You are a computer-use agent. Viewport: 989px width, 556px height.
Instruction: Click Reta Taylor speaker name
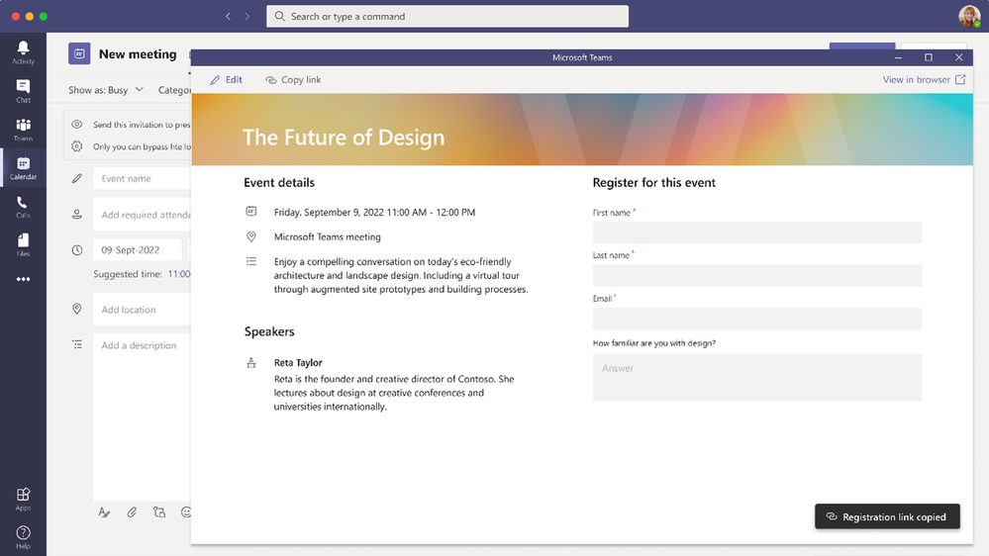point(298,362)
